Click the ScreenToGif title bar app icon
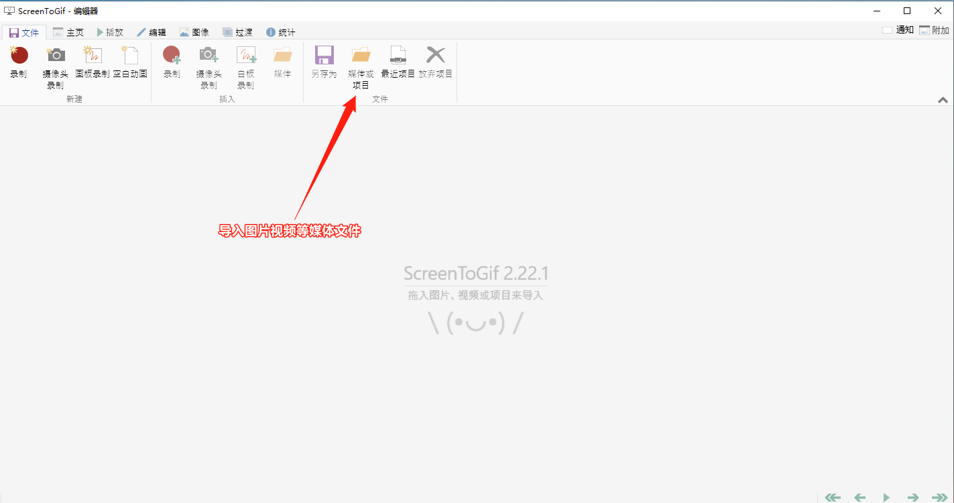 [x=10, y=11]
